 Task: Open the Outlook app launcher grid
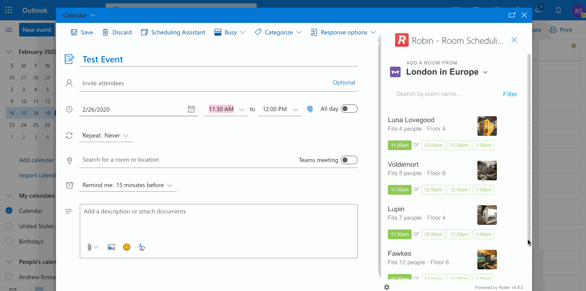[8, 10]
